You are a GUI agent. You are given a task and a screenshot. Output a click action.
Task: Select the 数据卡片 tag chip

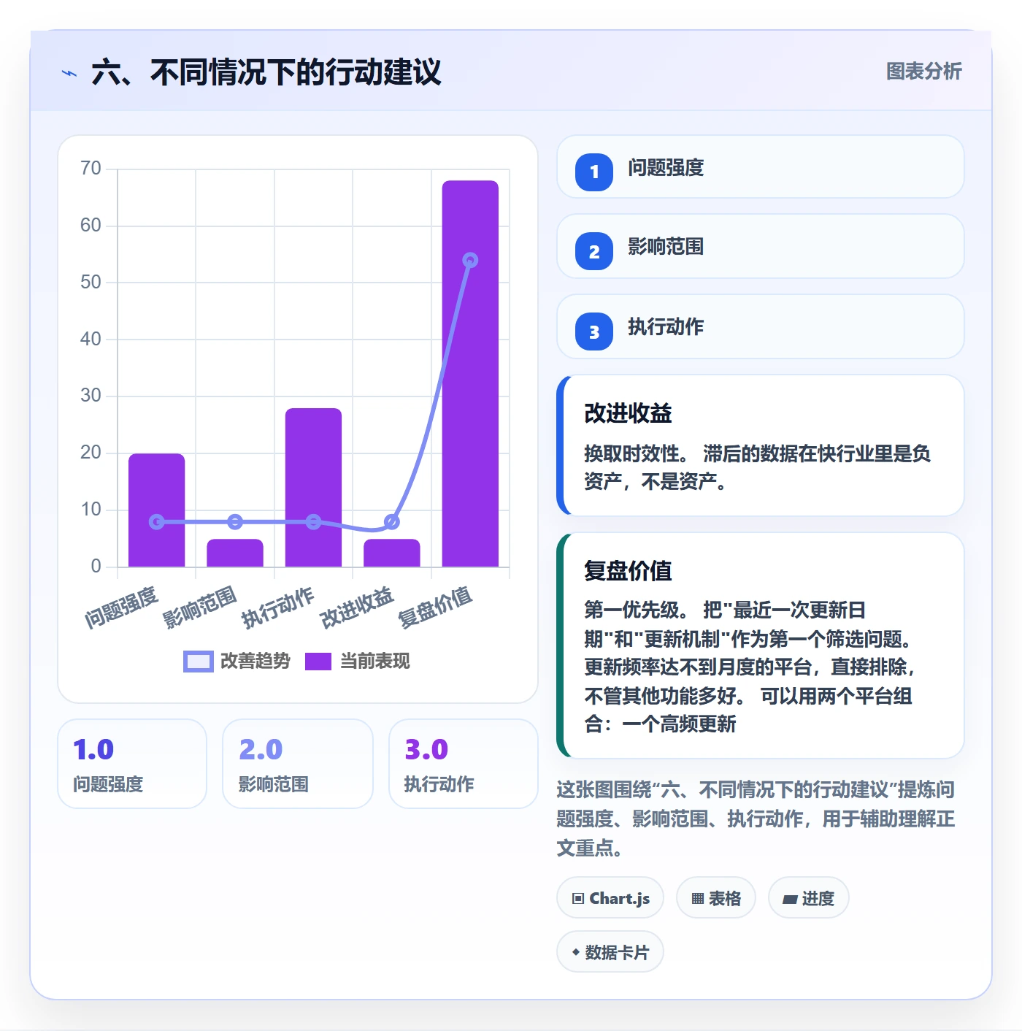(x=610, y=952)
